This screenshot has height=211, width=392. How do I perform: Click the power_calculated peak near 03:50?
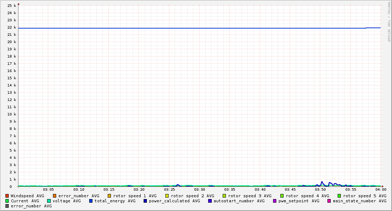point(322,182)
